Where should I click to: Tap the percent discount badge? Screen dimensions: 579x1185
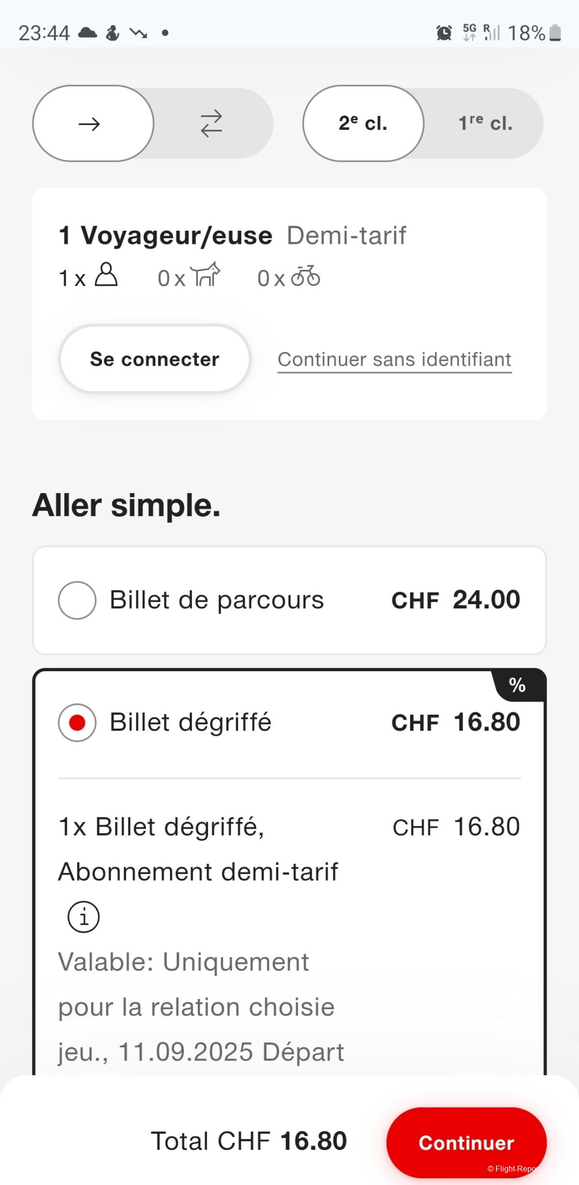coord(517,685)
